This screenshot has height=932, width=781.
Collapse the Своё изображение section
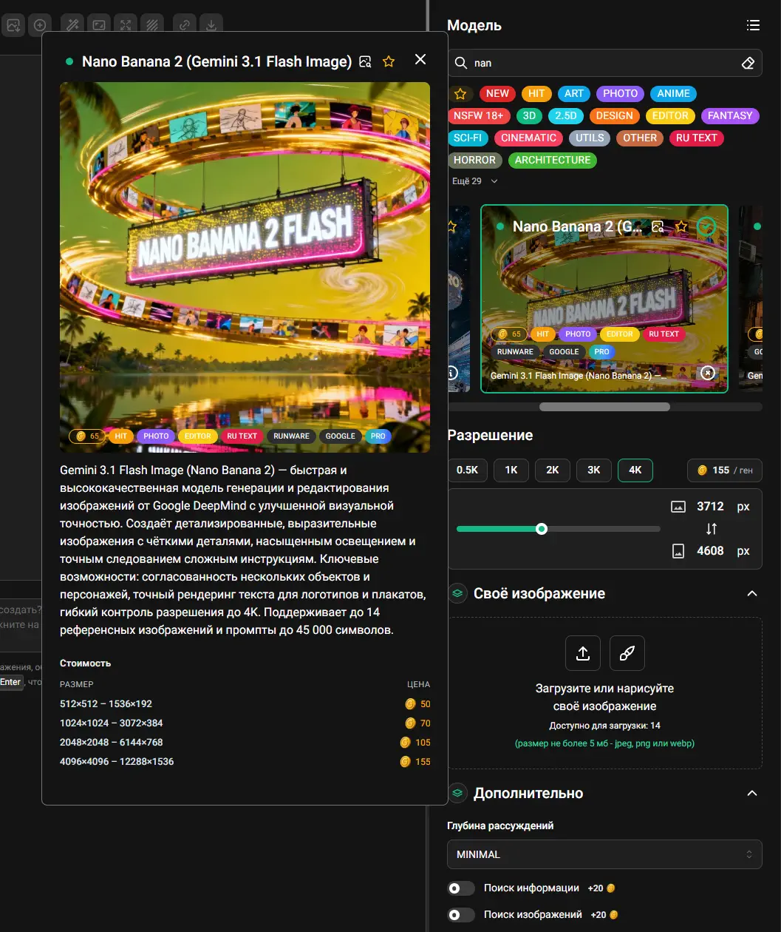752,594
